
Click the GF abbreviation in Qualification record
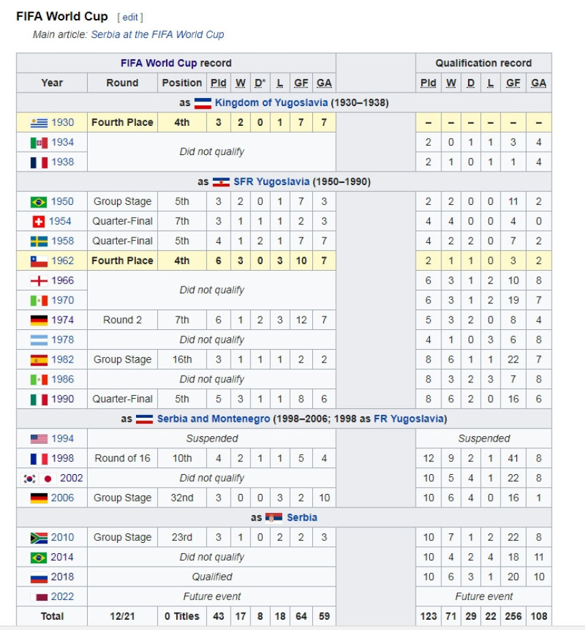[x=513, y=83]
